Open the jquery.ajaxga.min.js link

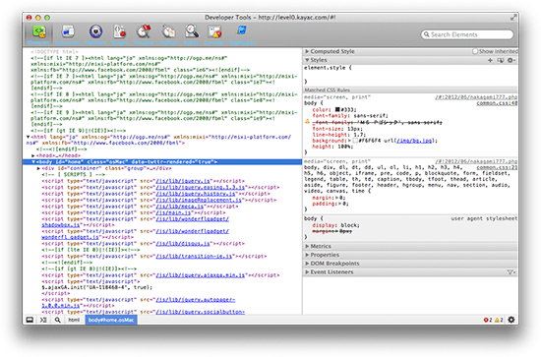pyautogui.click(x=201, y=275)
